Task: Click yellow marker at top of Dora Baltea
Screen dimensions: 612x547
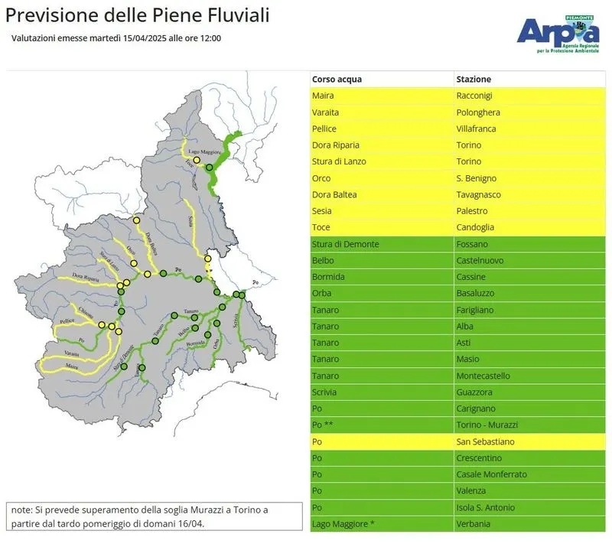Action: [x=137, y=220]
